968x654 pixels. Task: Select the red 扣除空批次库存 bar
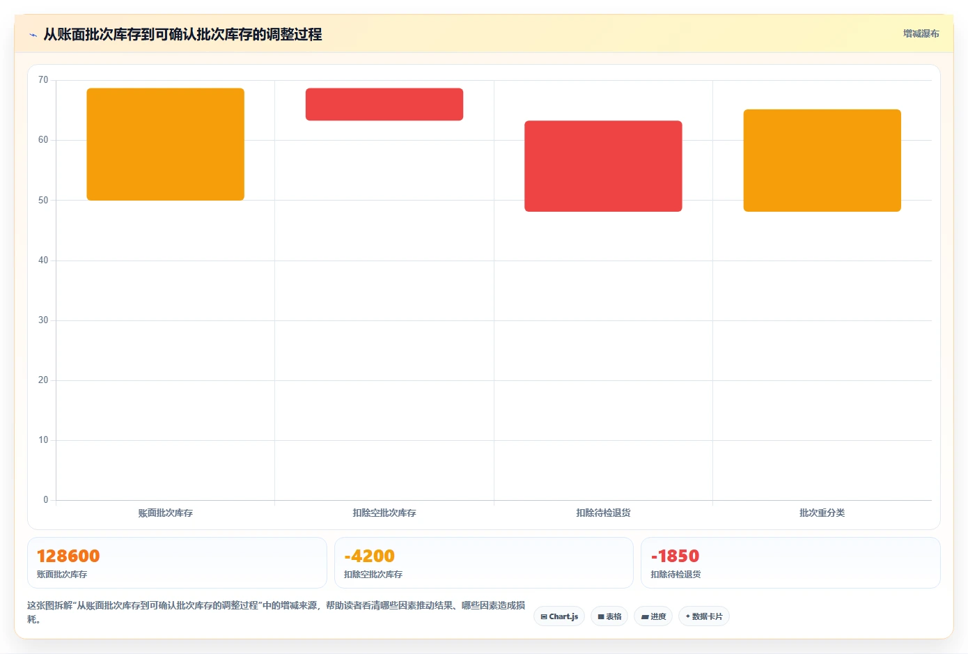[x=384, y=104]
